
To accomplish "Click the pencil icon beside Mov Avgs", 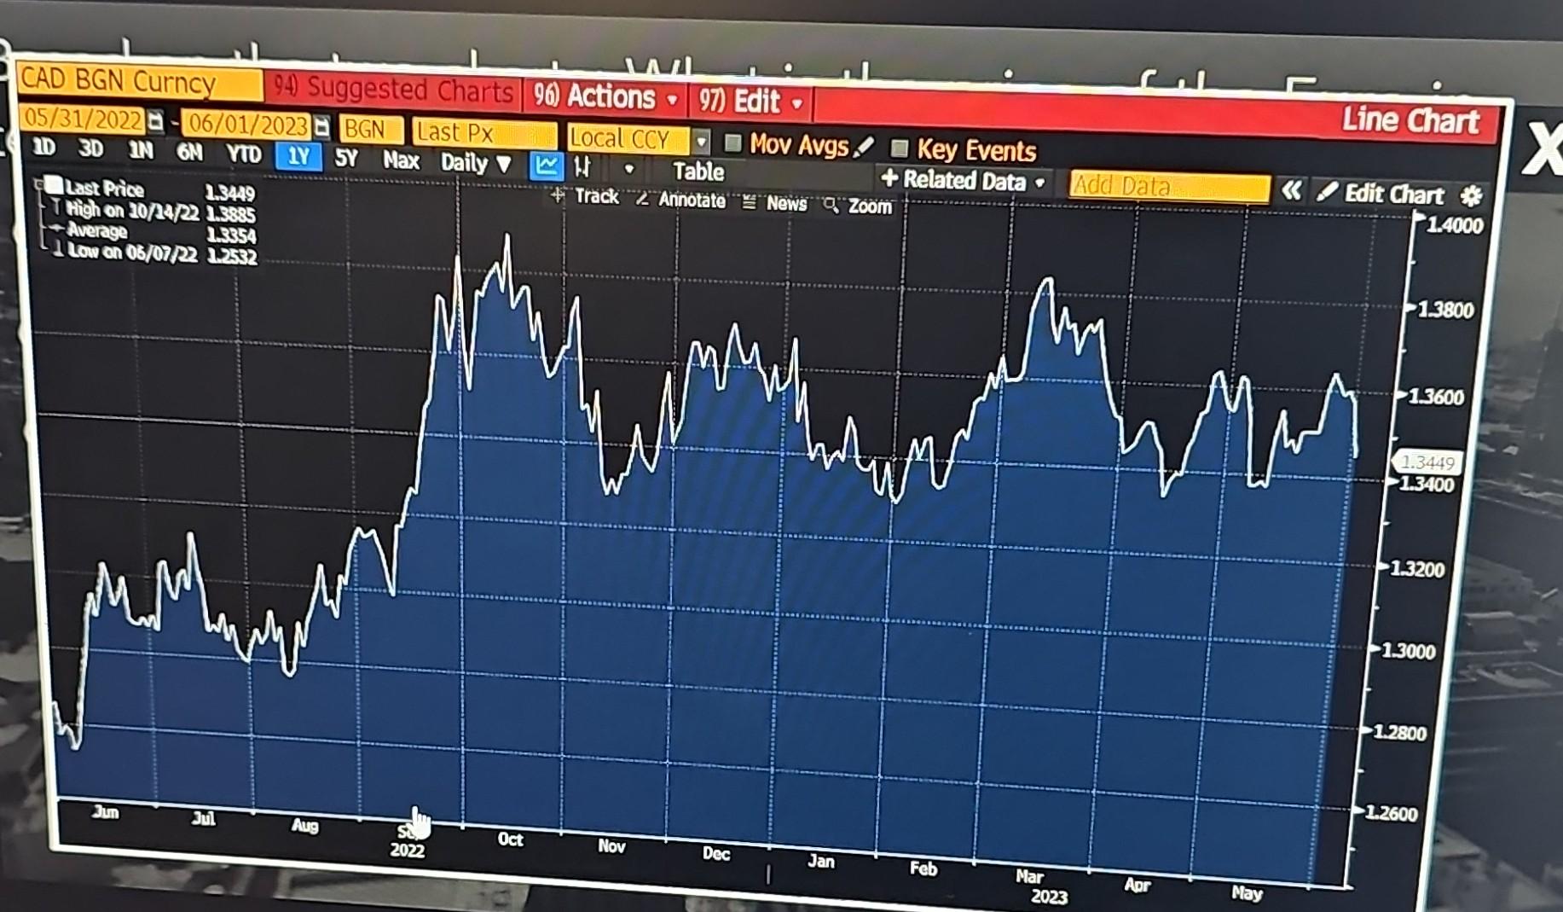I will click(x=864, y=147).
